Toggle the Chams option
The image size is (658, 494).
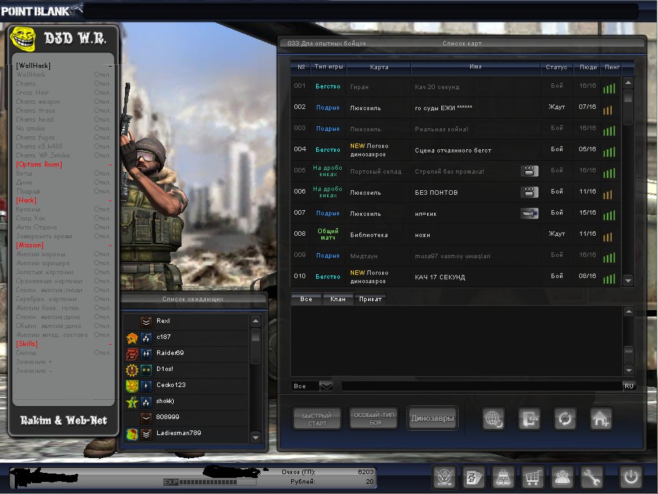63,83
